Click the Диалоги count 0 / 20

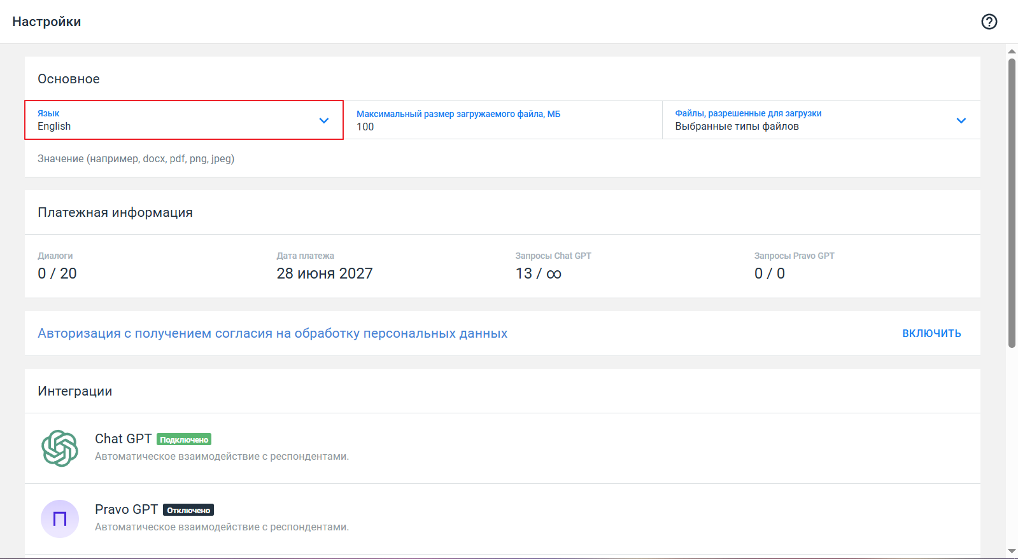tap(57, 273)
